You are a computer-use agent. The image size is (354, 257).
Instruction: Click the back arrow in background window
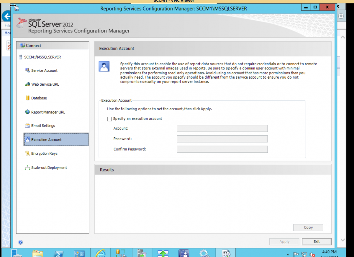pos(6,16)
